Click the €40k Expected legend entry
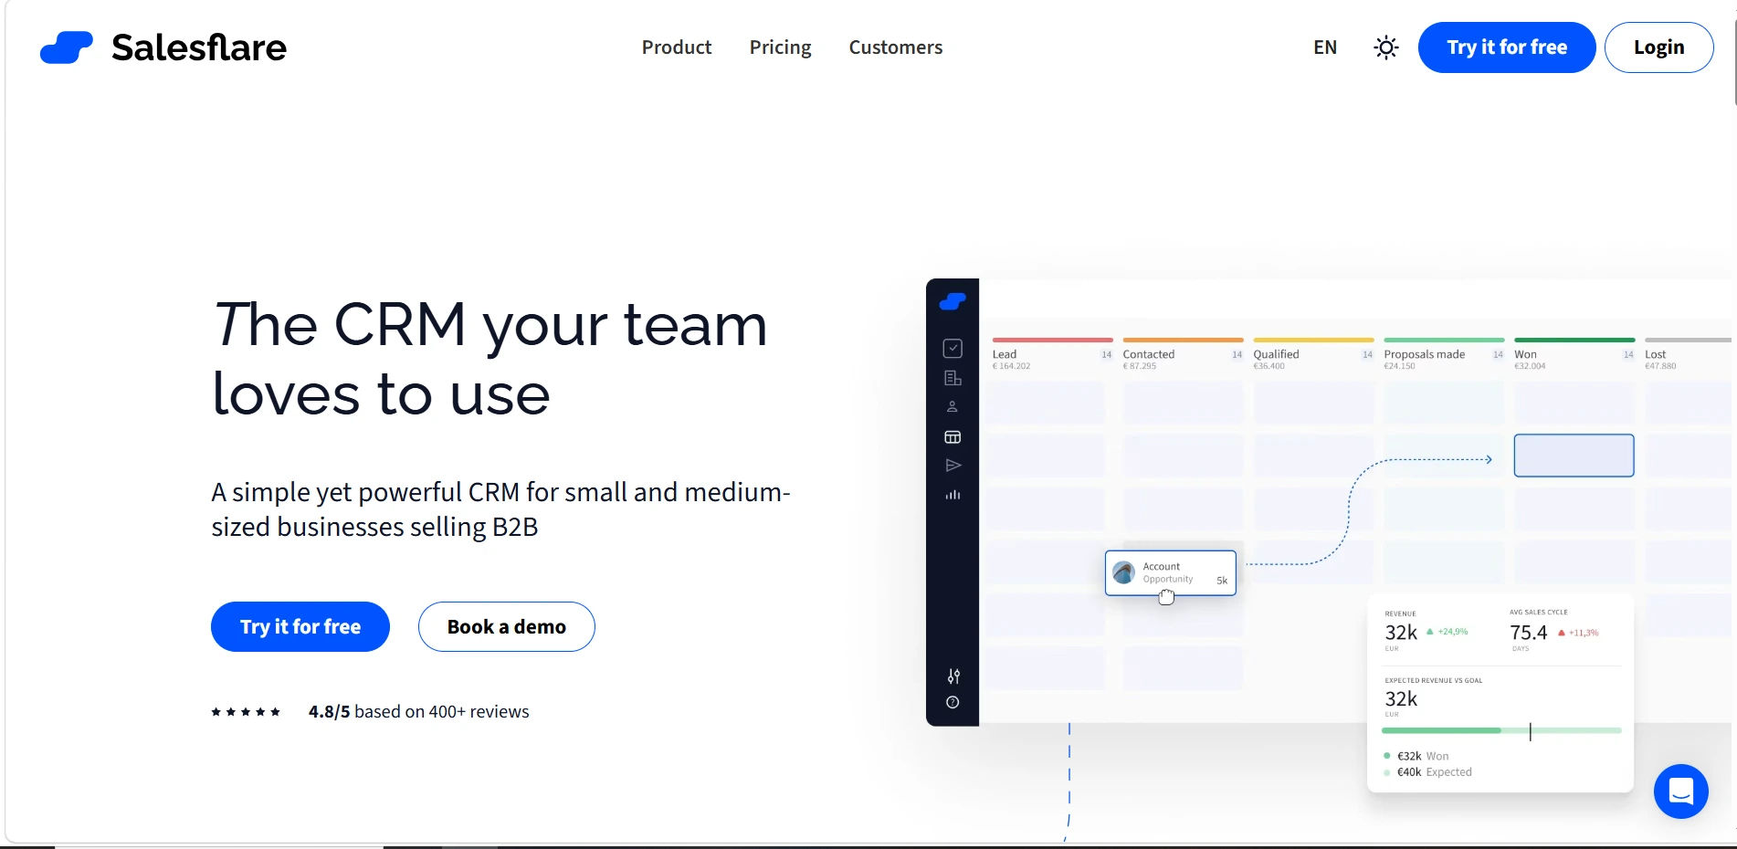 click(x=1427, y=772)
